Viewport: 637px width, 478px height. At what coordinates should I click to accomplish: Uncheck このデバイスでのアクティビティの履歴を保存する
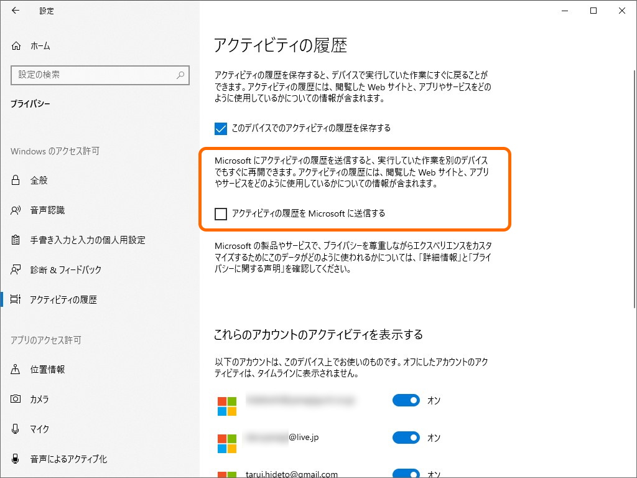(220, 129)
